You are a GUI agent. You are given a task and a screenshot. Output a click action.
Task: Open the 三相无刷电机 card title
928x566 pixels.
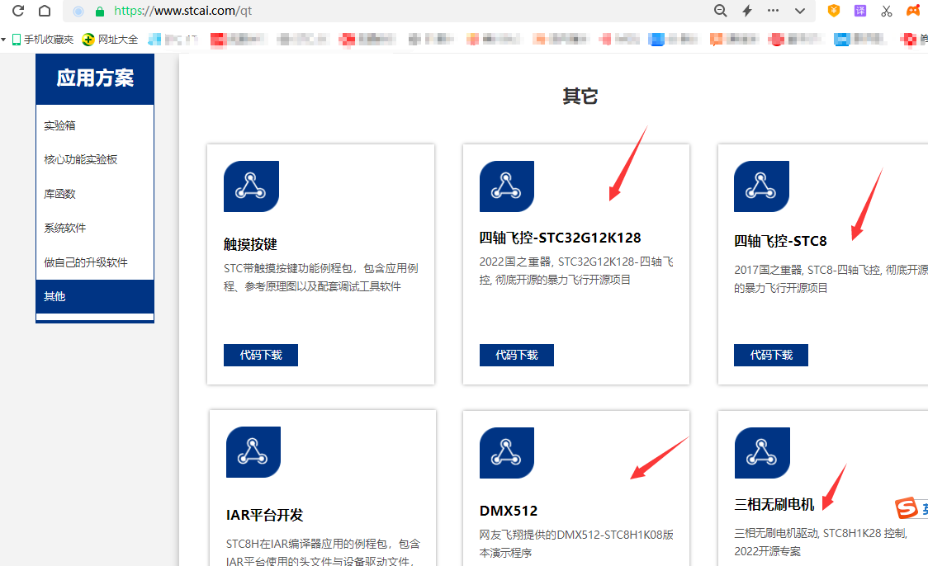pos(774,504)
